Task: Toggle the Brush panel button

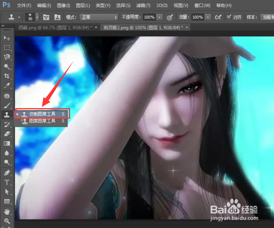Action: [x=46, y=17]
